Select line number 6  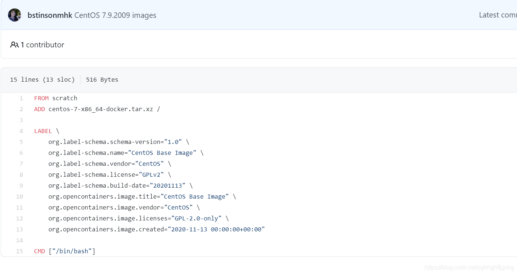[x=21, y=153]
